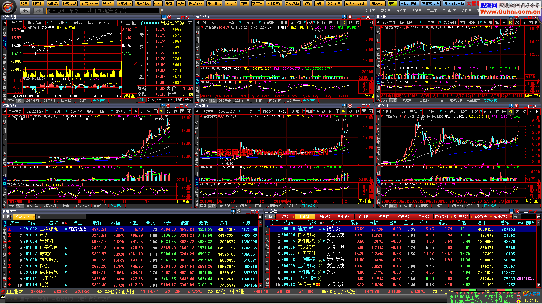The image size is (542, 304).
Task: Click the back arrow navigation button
Action: [25, 11]
